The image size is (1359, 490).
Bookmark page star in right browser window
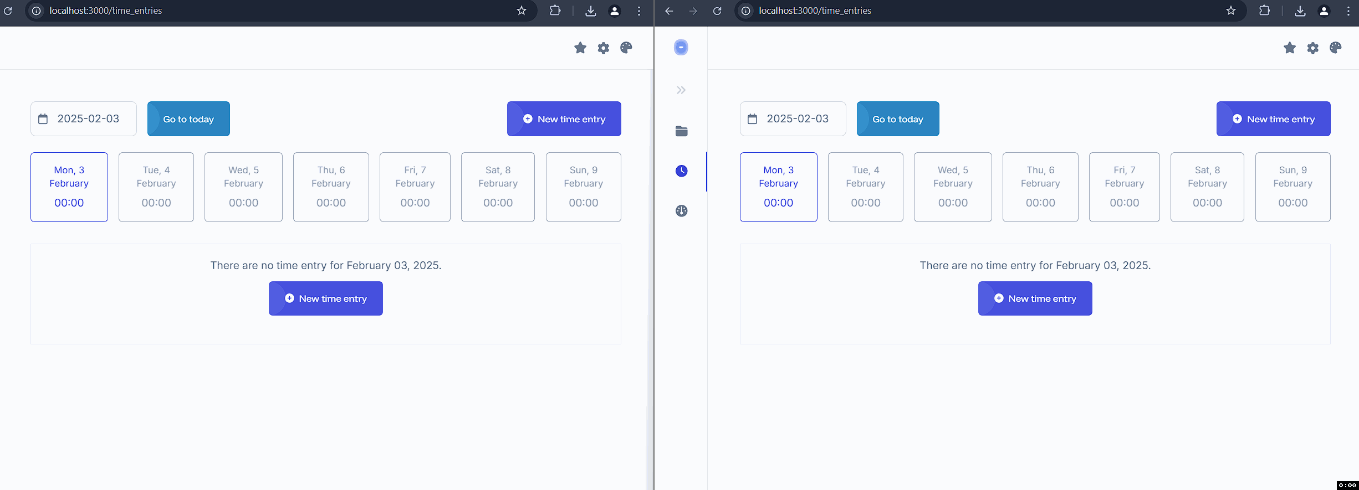pyautogui.click(x=1231, y=11)
